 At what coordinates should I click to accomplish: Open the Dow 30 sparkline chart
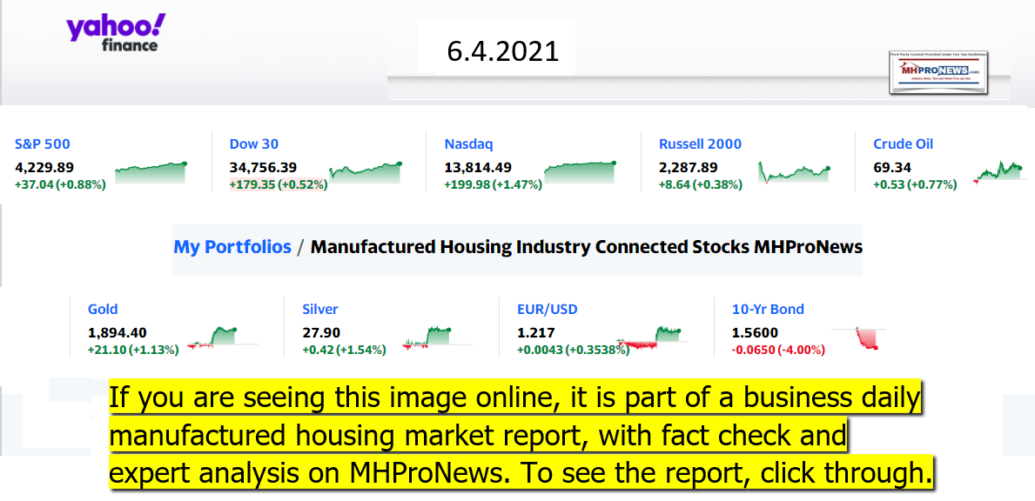point(366,171)
